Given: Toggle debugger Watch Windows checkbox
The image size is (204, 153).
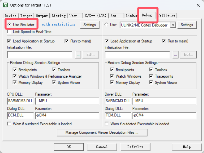Looking at the screenshot, I should tap(112, 76).
